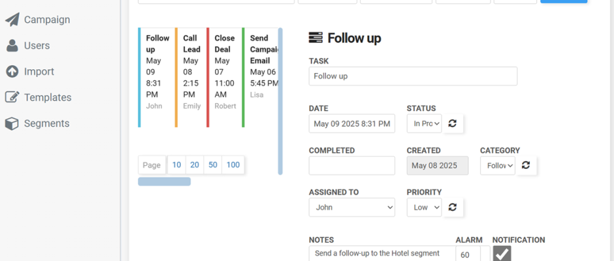
Task: Set page size to 50
Action: click(x=213, y=164)
